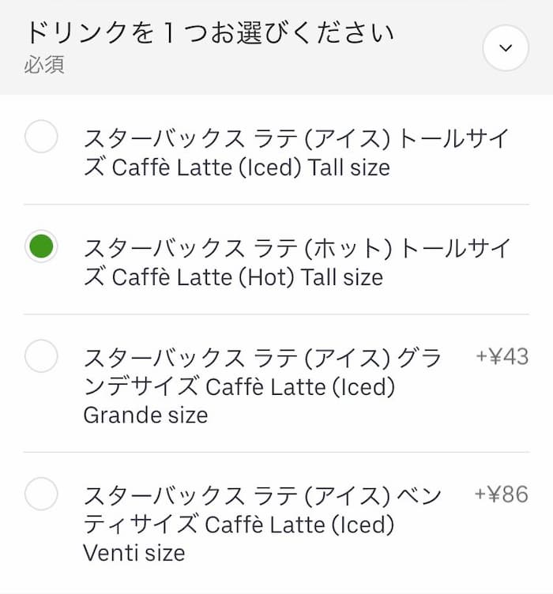Choose the iced Grande latte radio button
553x594 pixels.
coord(41,356)
